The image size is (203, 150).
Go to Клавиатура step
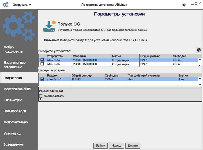pyautogui.click(x=13, y=100)
